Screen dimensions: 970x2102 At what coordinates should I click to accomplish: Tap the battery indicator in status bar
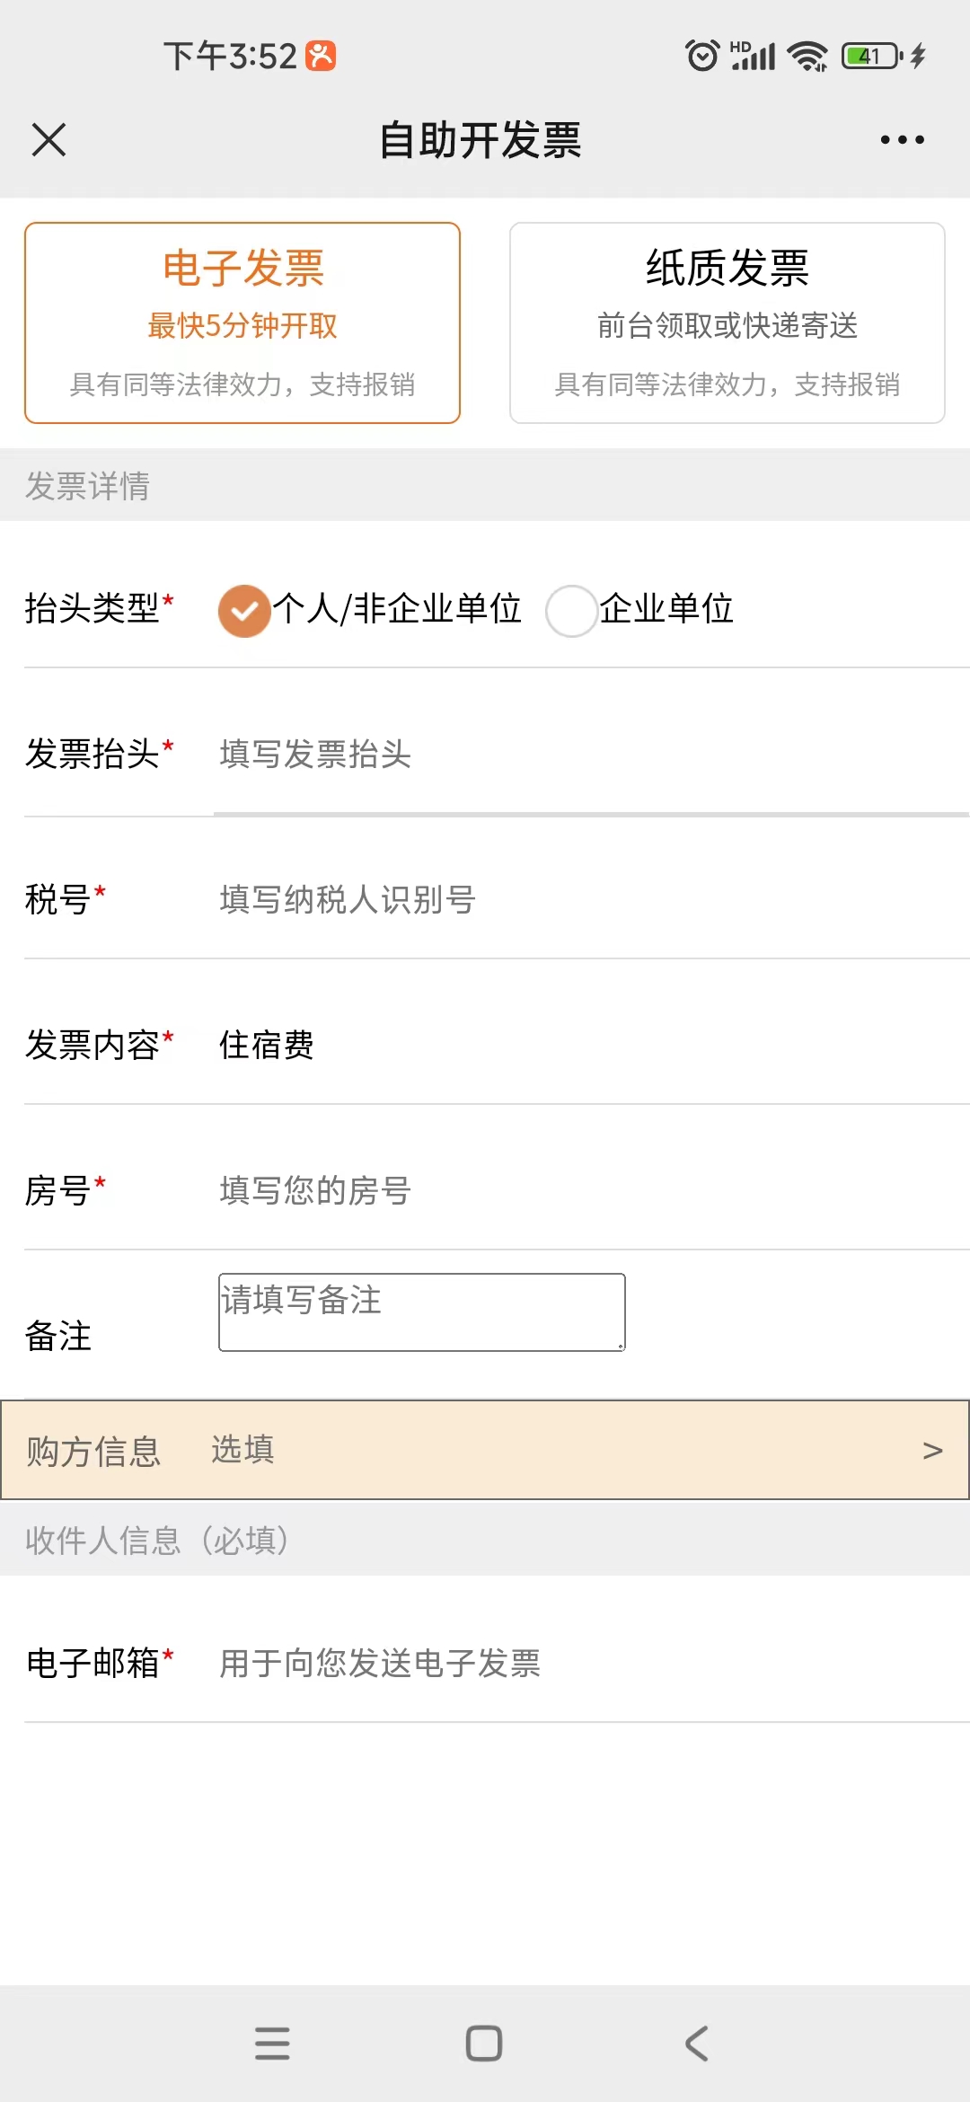[x=873, y=56]
